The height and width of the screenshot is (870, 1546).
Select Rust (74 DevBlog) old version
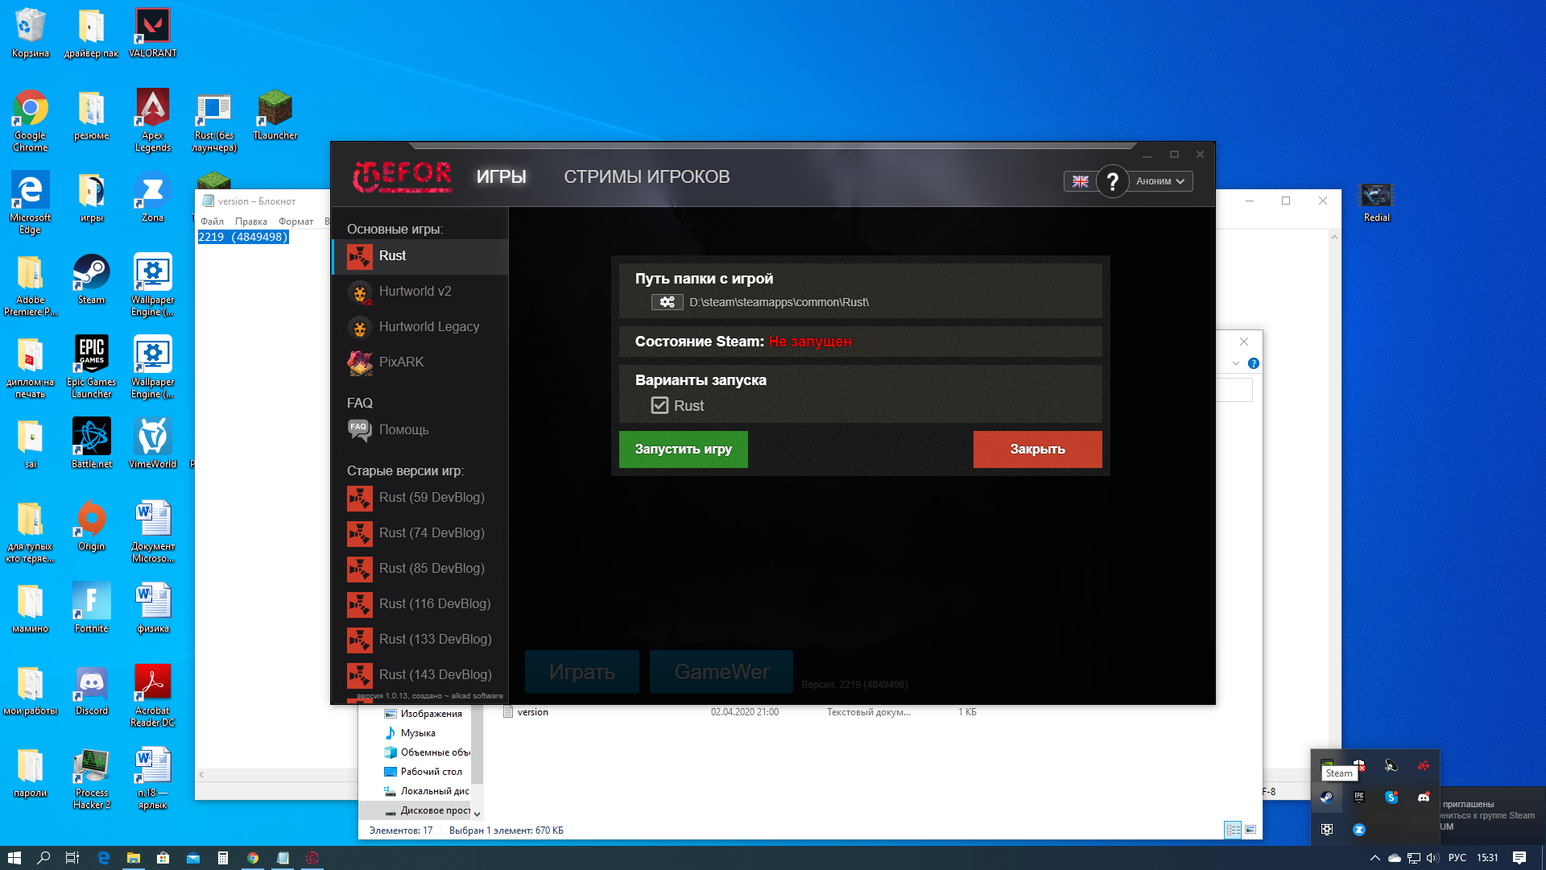pos(431,532)
